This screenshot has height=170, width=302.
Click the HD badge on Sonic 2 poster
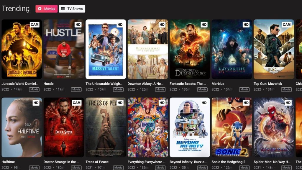click(246, 103)
